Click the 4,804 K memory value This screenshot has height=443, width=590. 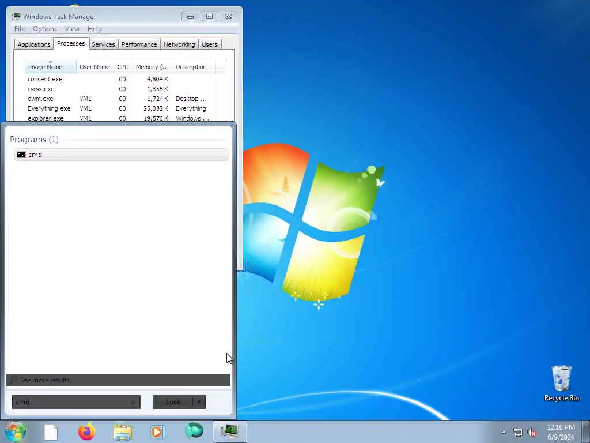[157, 79]
